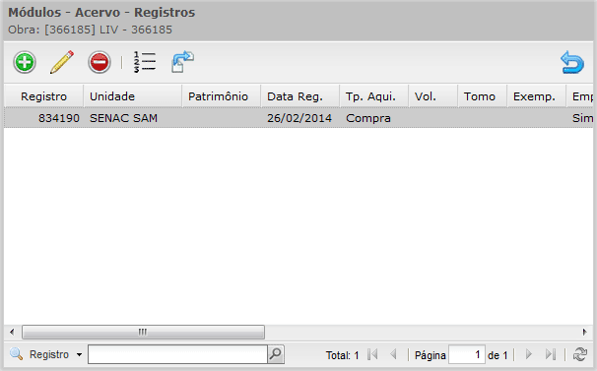Click the refresh icon in pagination bar

[580, 354]
